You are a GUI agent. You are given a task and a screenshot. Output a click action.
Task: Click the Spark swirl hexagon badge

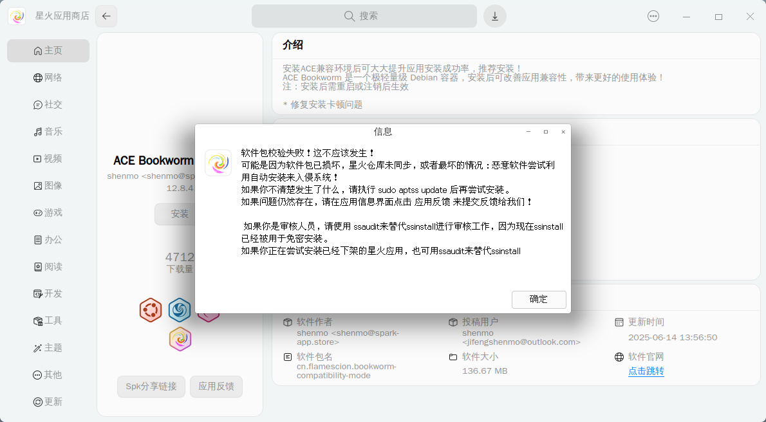[180, 339]
